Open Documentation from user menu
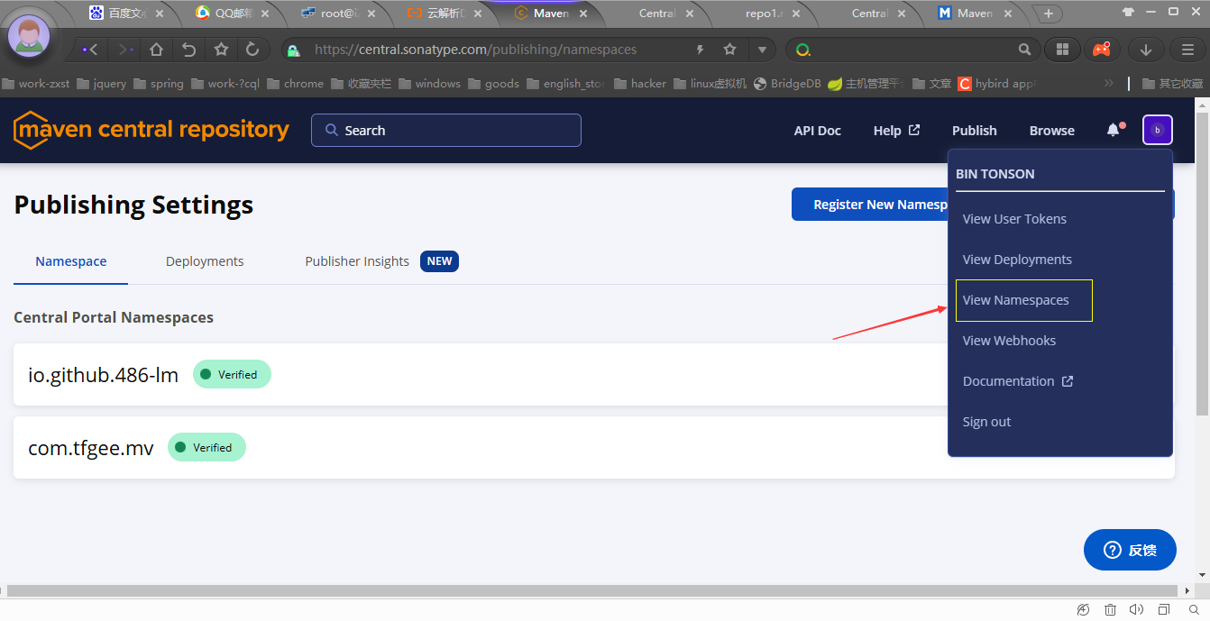 (x=1018, y=381)
